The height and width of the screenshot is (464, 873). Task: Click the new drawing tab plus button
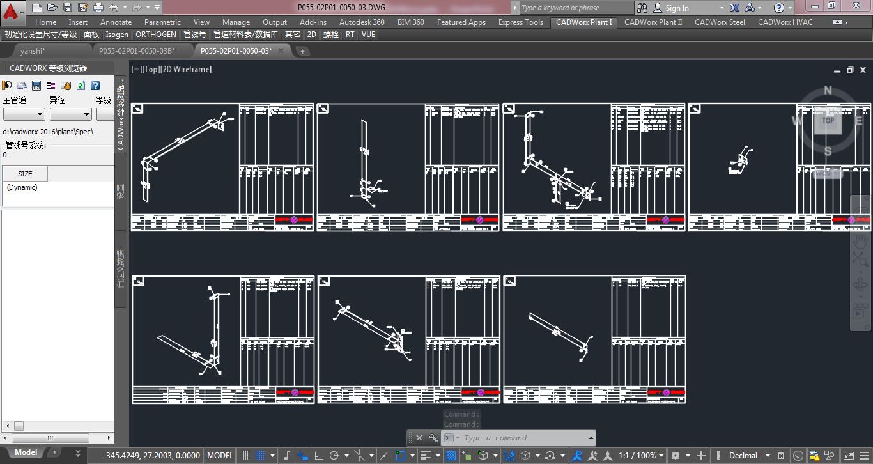tap(303, 51)
